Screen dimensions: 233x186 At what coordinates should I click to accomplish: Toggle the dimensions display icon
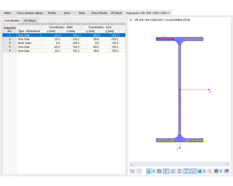click(x=159, y=171)
